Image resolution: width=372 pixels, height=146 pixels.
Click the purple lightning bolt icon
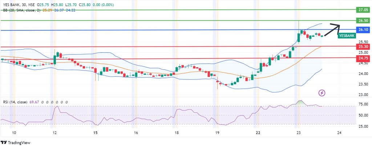pos(322,93)
